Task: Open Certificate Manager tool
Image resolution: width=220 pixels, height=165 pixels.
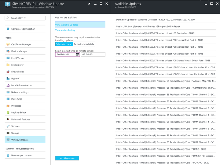Action: pos(25,44)
